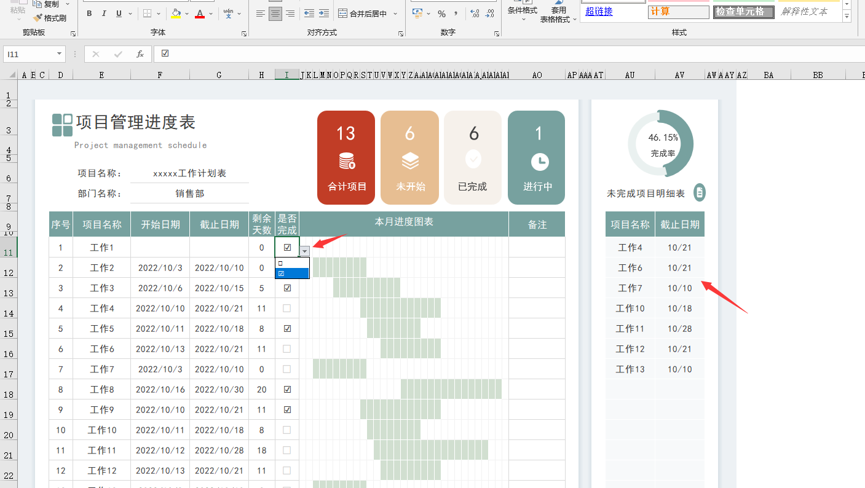The height and width of the screenshot is (488, 865).
Task: Open the underline style dropdown arrow
Action: pos(130,14)
